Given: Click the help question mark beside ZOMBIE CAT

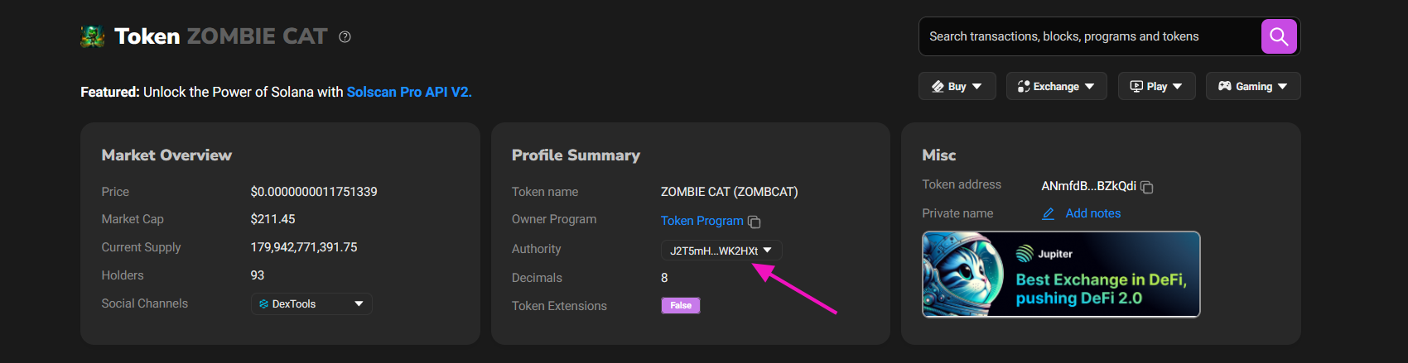Looking at the screenshot, I should 345,36.
